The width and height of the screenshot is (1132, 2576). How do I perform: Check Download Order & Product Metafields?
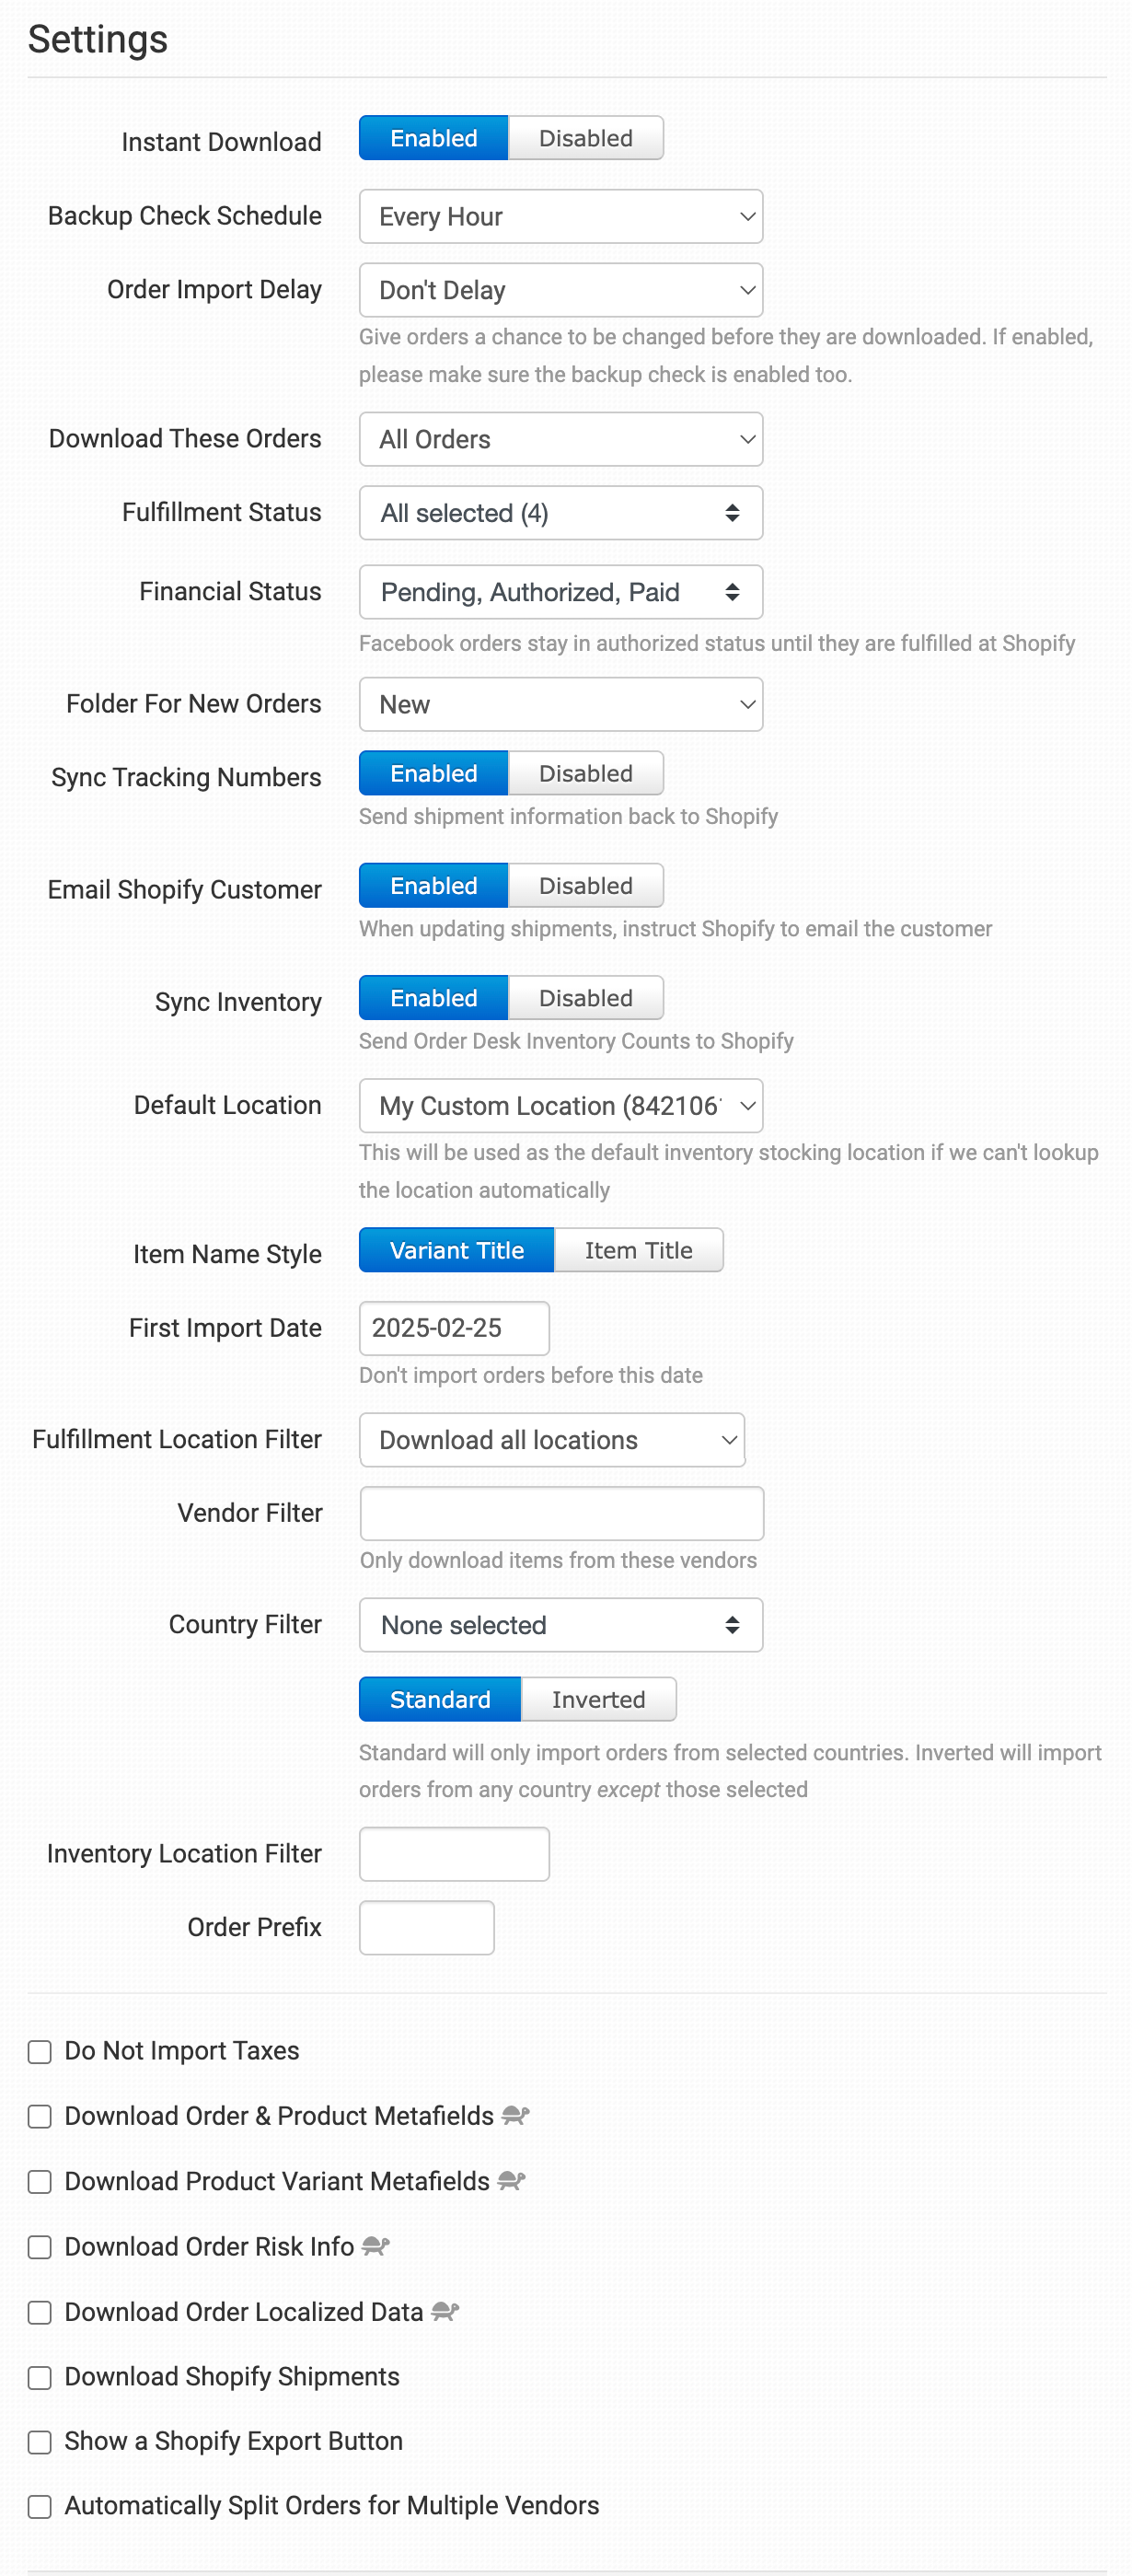(39, 2117)
